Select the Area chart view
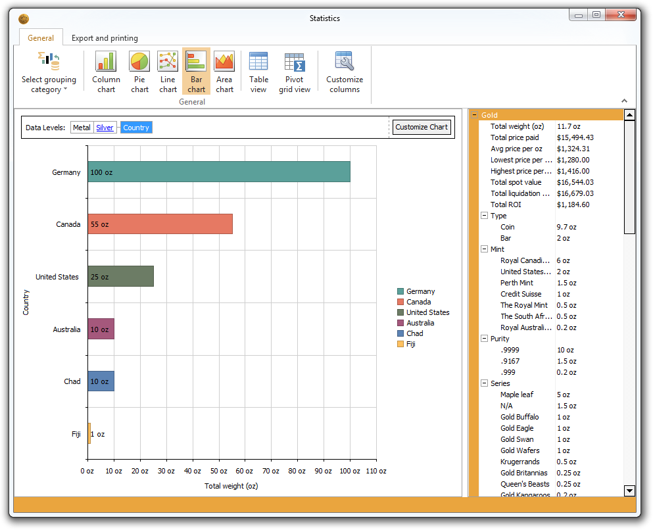Viewport: 653px width, 530px height. (x=224, y=70)
